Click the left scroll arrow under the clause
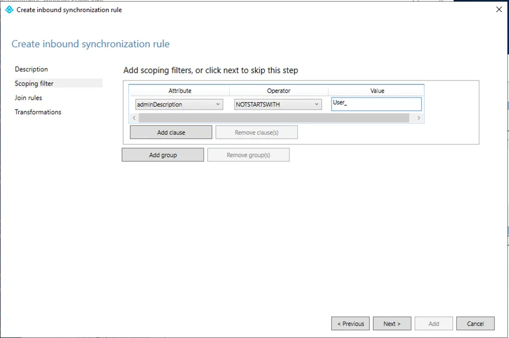 134,118
